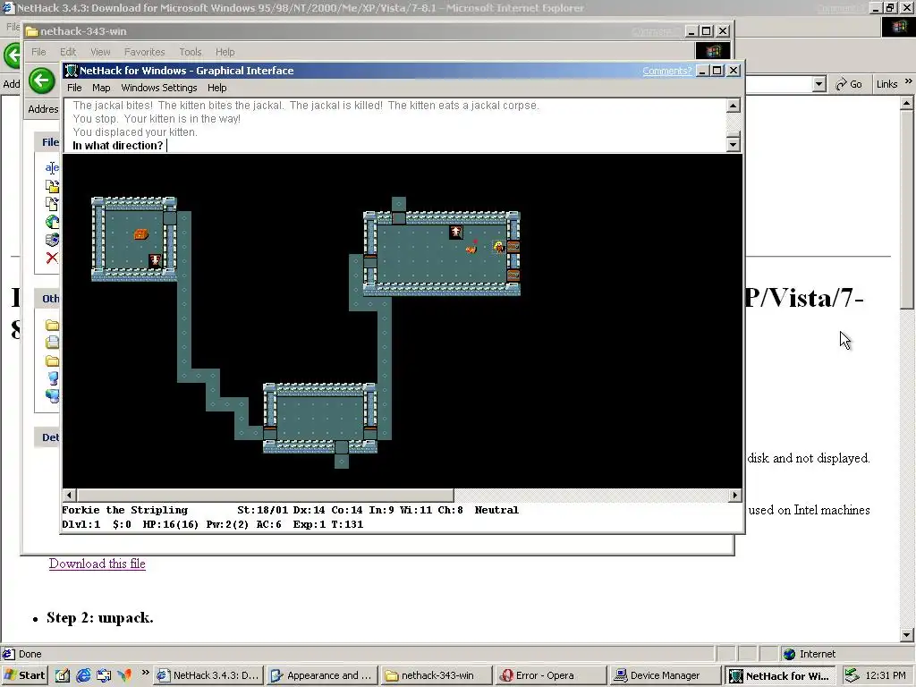Click the IE page scroll down arrow
This screenshot has width=916, height=687.
[907, 635]
